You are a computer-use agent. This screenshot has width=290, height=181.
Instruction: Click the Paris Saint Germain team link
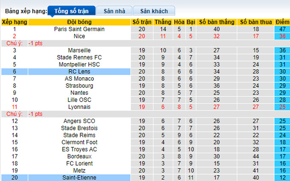[79, 29]
